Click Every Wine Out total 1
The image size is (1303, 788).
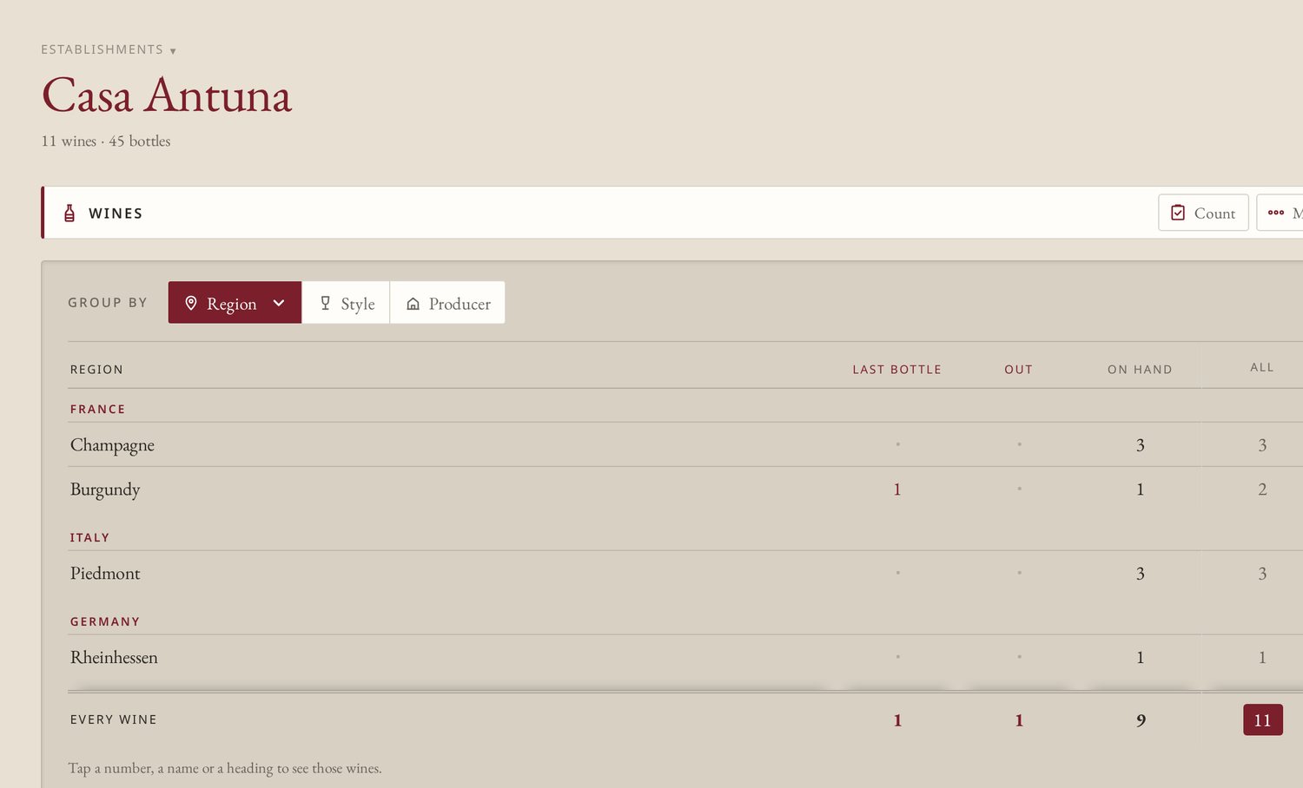click(x=1019, y=720)
